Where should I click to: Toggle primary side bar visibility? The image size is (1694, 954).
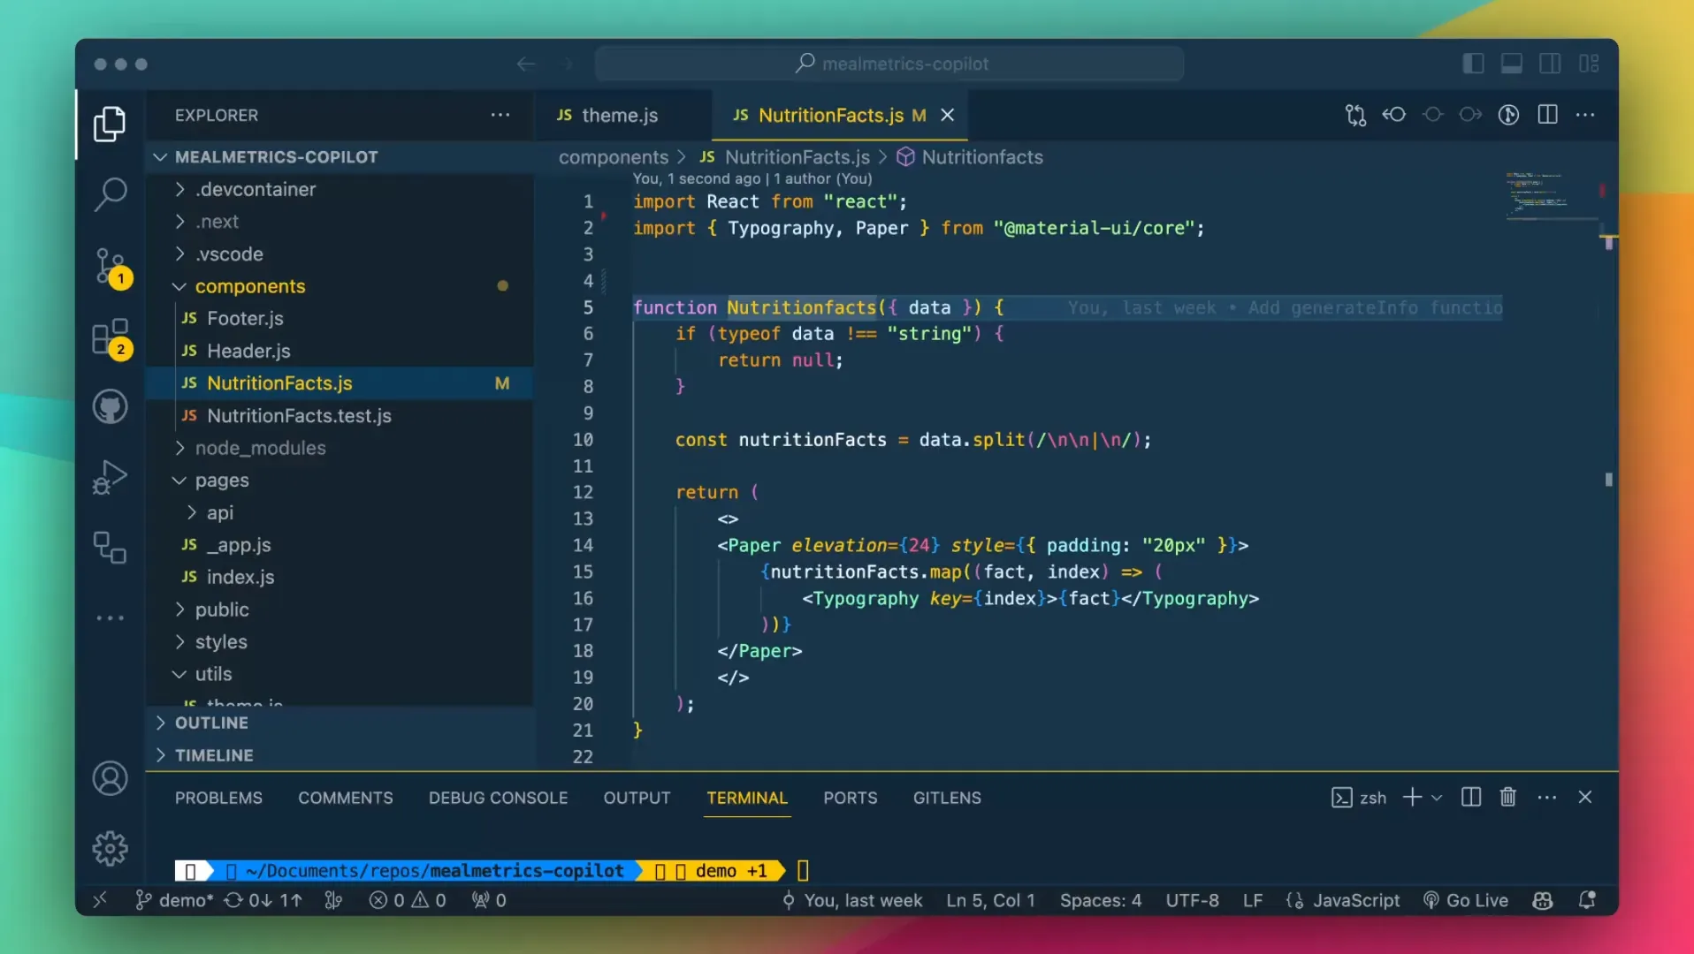[1473, 64]
